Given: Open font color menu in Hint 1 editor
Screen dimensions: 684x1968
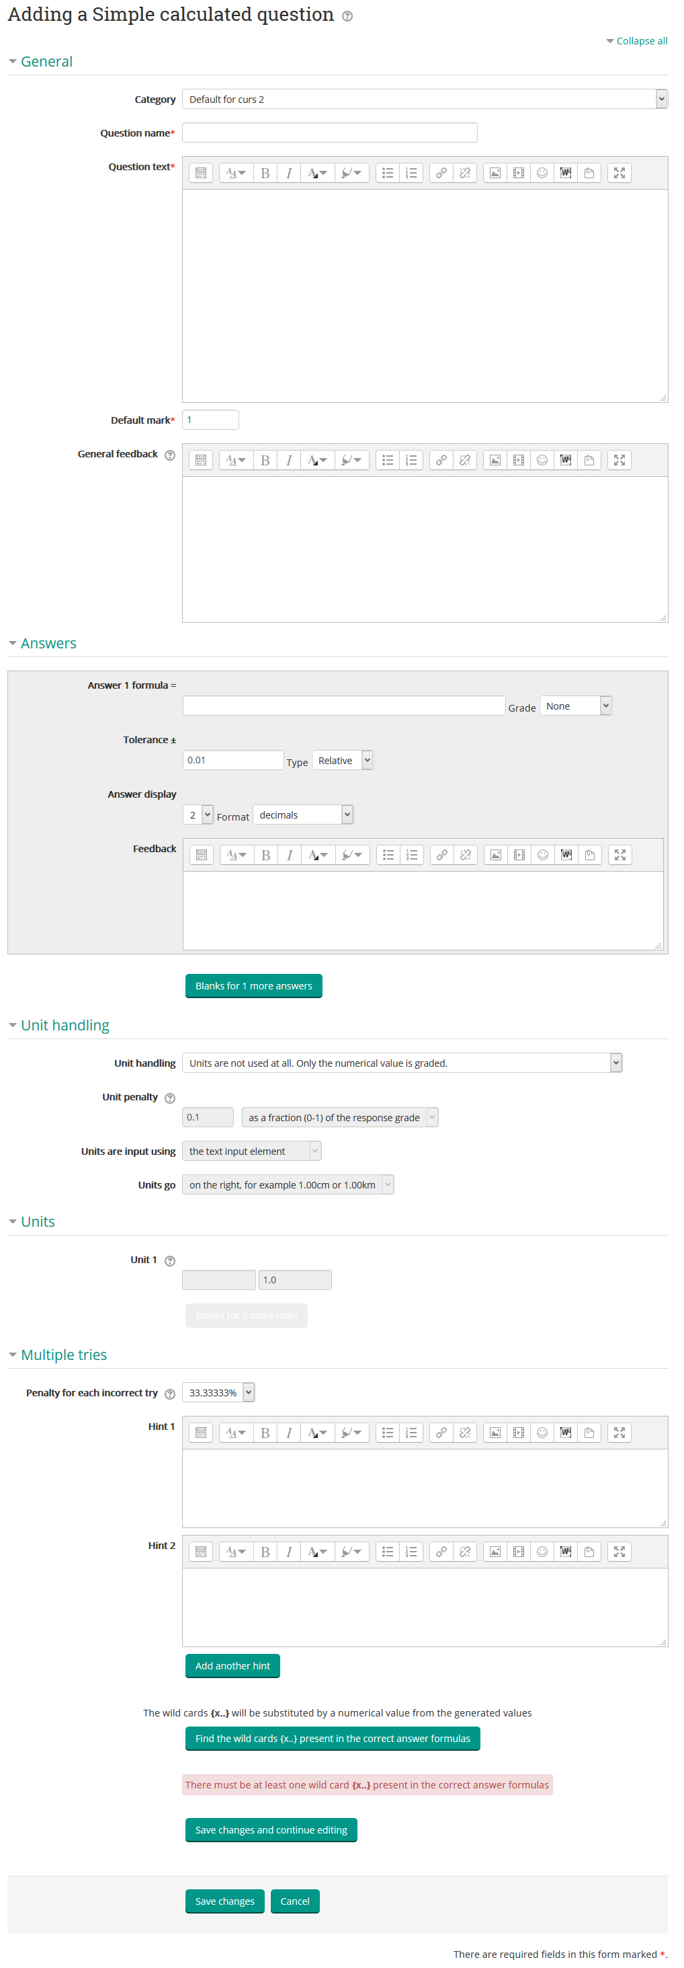Looking at the screenshot, I should pos(318,1433).
